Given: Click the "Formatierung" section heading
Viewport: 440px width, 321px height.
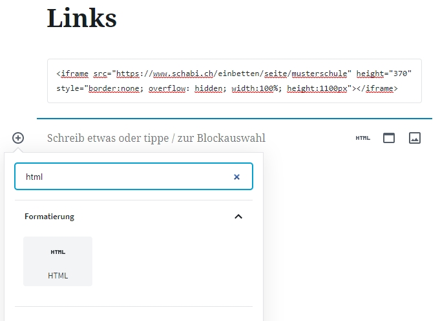Looking at the screenshot, I should [49, 217].
